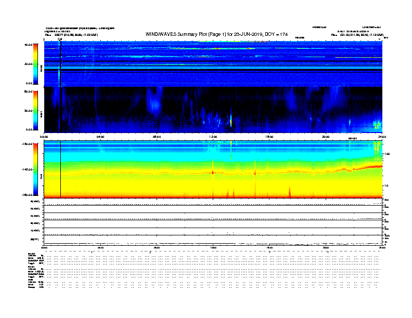Click the WIND/WAVES Summary Plot title
The height and width of the screenshot is (318, 412).
(216, 34)
